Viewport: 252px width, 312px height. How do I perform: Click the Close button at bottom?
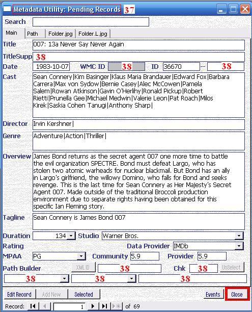237,294
